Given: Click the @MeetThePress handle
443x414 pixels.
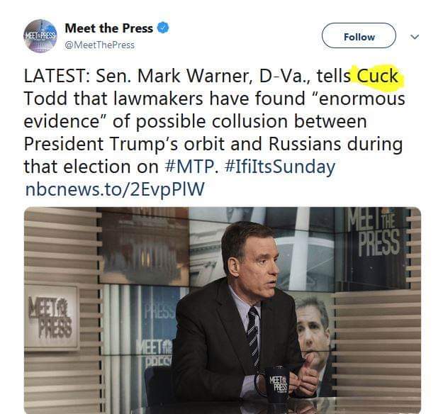Looking at the screenshot, I should (x=100, y=45).
